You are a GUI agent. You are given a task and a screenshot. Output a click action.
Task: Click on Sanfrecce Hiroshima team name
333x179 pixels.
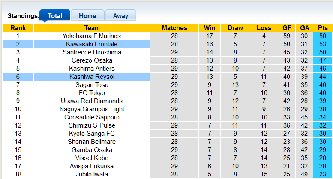[x=92, y=52]
